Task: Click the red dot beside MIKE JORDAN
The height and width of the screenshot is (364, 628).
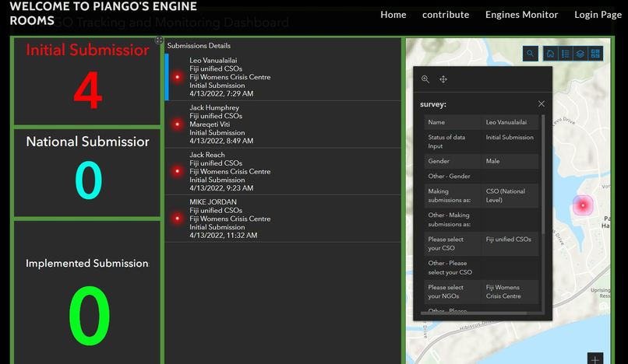Action: pos(178,219)
